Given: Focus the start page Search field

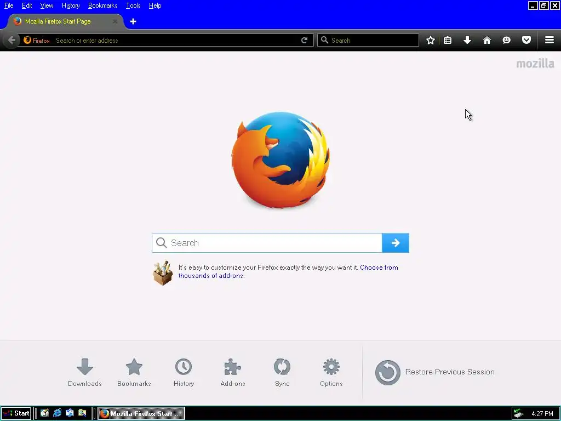Looking at the screenshot, I should click(267, 243).
